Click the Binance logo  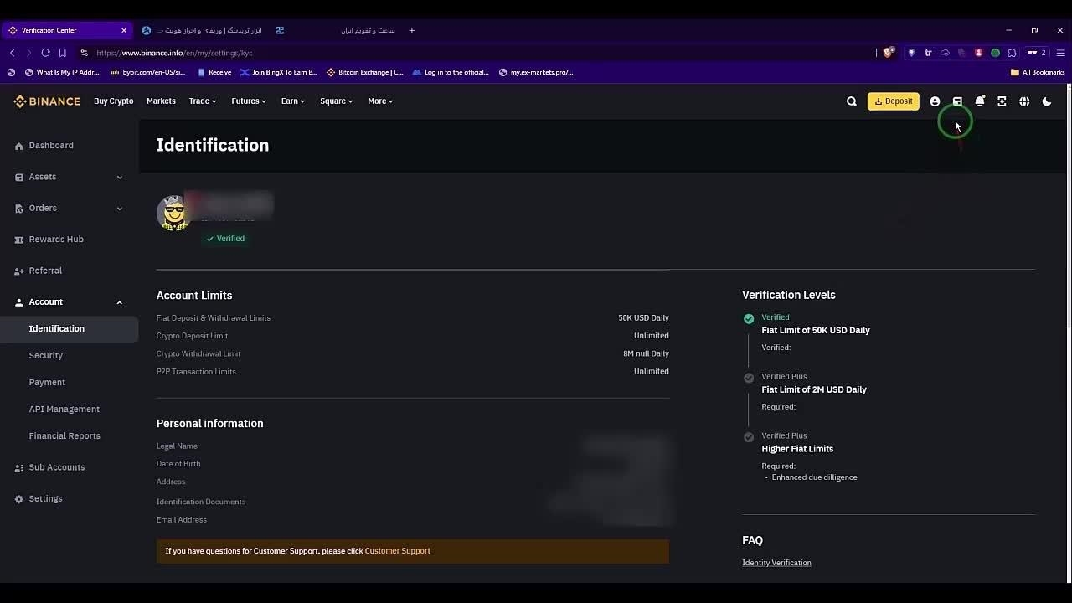point(47,101)
